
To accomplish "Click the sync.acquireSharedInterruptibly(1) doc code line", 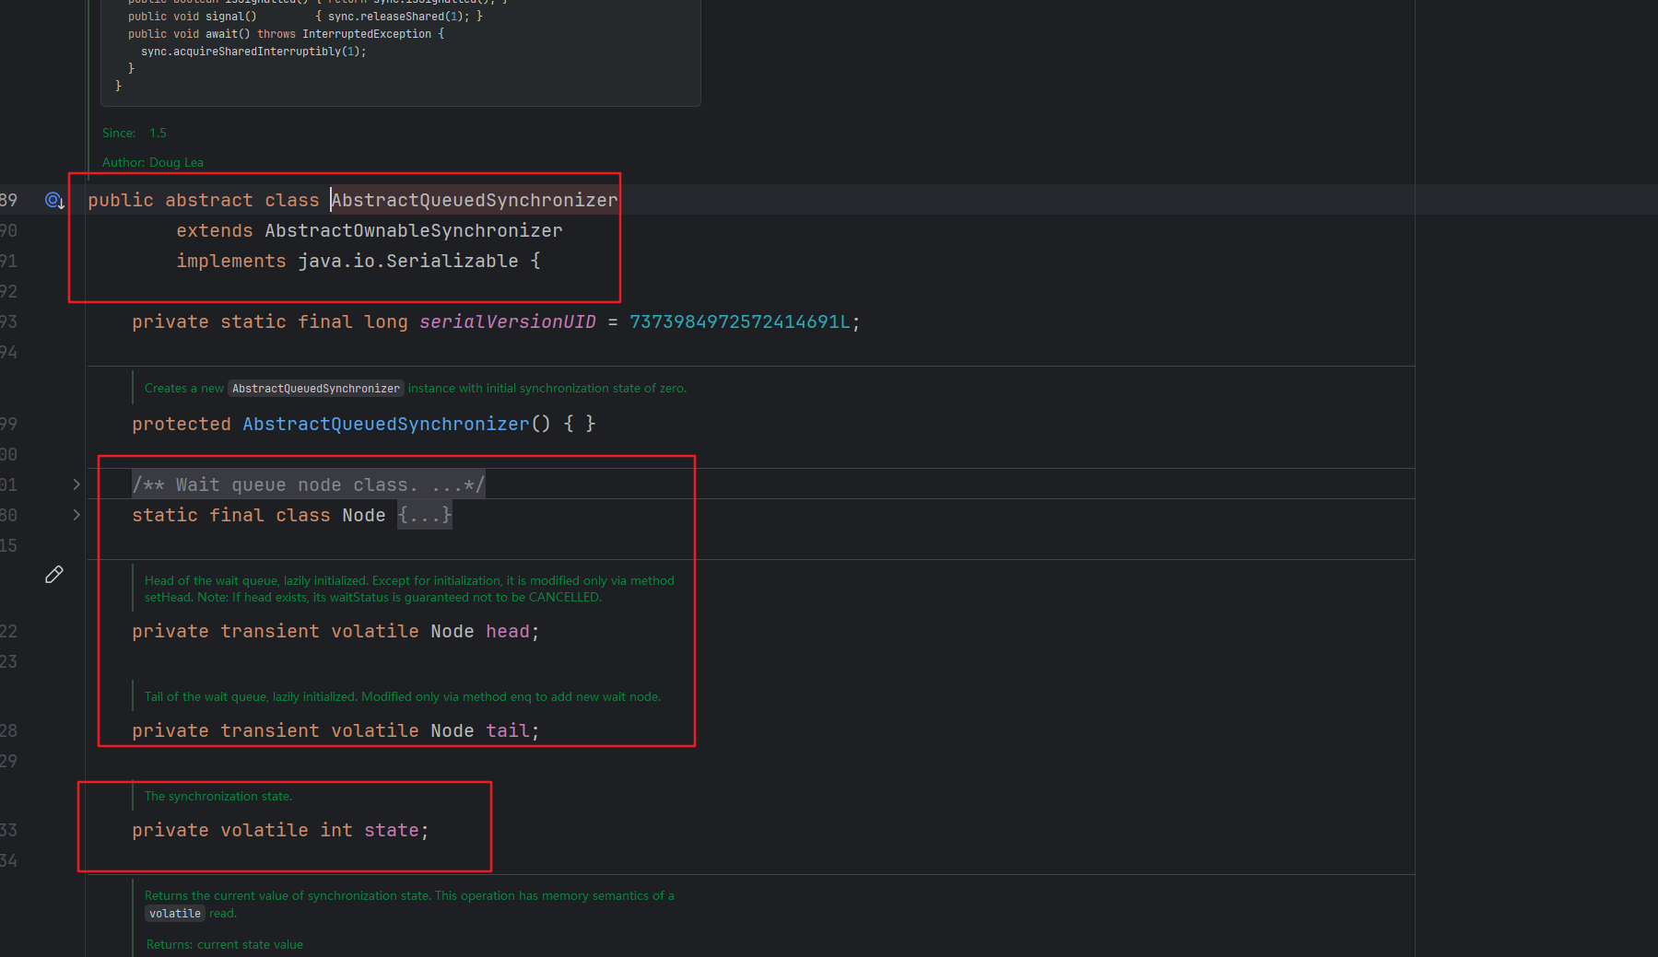I will coord(253,52).
